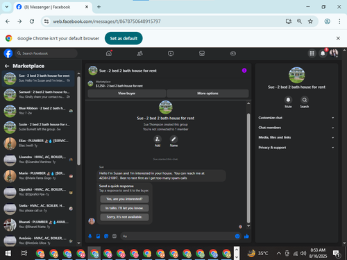Send quick reply 'In talks. I'll let you know.'
The height and width of the screenshot is (260, 347).
pos(124,208)
